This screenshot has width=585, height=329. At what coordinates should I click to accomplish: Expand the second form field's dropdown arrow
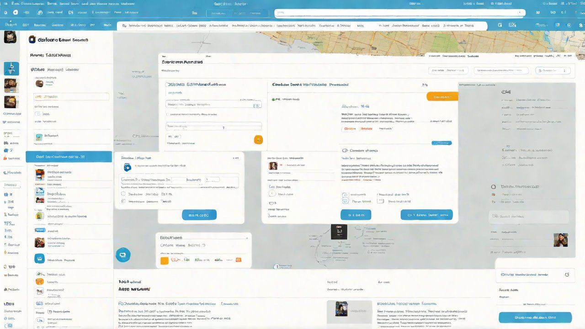click(223, 127)
